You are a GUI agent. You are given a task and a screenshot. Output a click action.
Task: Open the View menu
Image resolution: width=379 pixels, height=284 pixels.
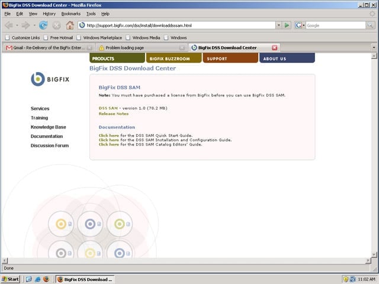[x=33, y=14]
